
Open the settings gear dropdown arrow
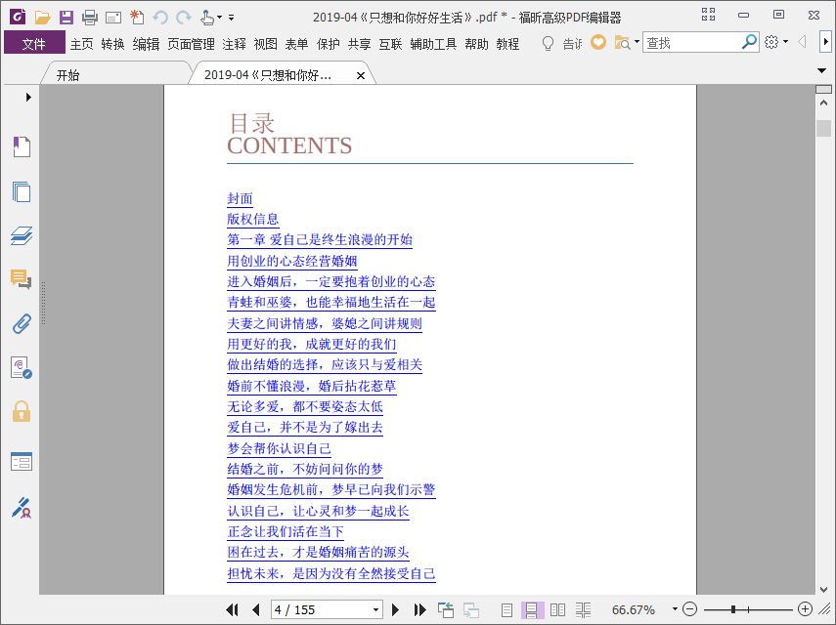(x=786, y=42)
